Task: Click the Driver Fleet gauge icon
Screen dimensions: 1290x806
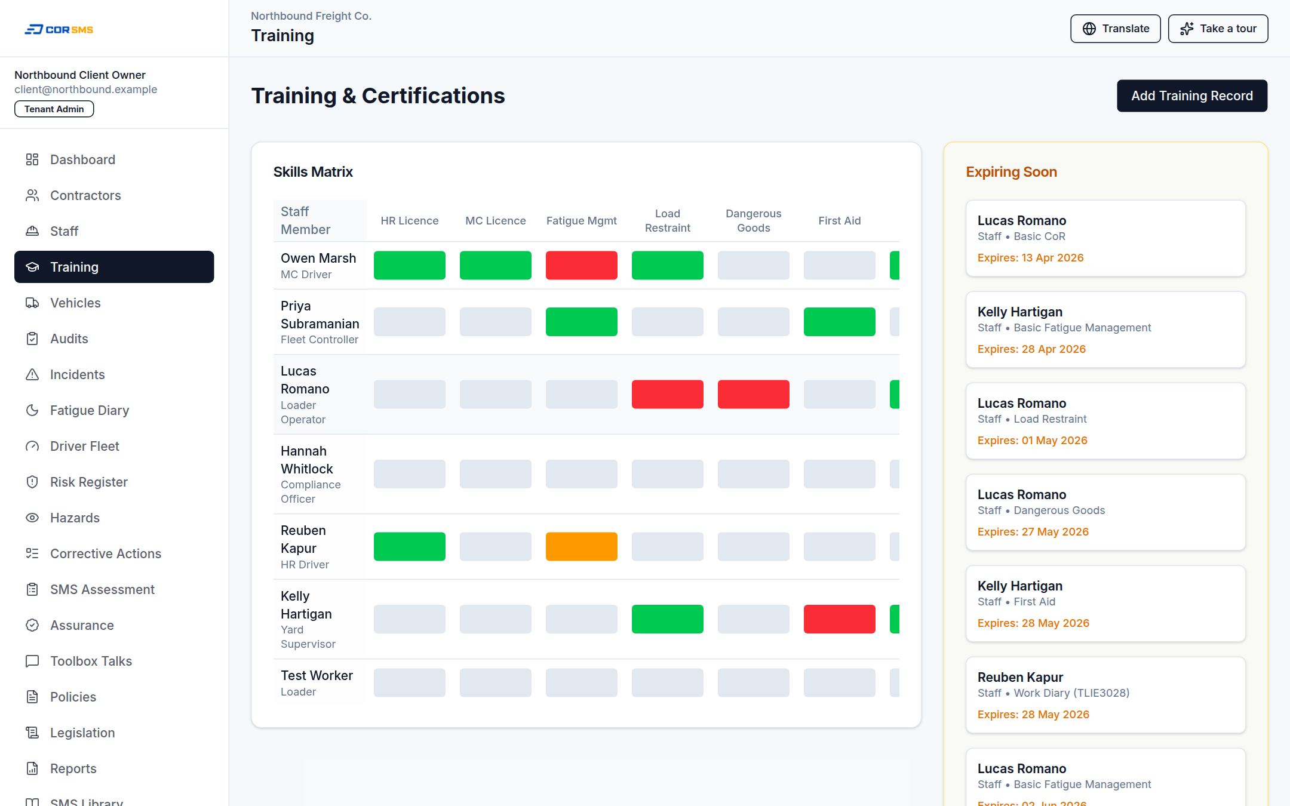Action: click(x=32, y=446)
